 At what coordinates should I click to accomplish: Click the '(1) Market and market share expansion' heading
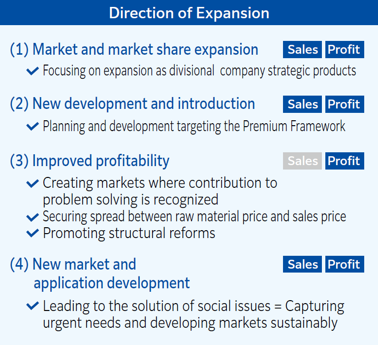(134, 49)
